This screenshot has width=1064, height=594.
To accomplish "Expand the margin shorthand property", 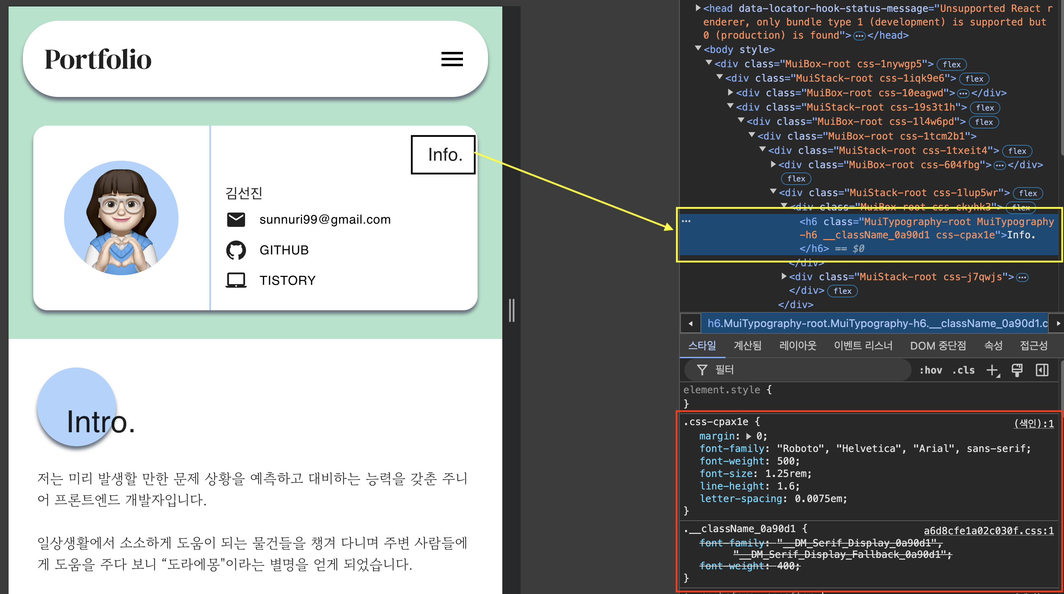I will 748,436.
